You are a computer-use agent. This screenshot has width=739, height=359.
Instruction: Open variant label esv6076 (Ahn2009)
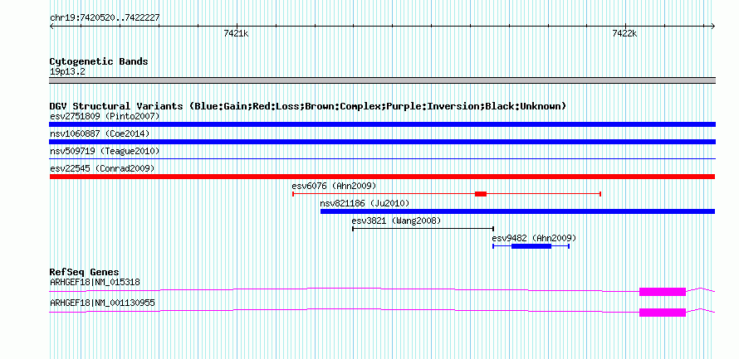(334, 186)
